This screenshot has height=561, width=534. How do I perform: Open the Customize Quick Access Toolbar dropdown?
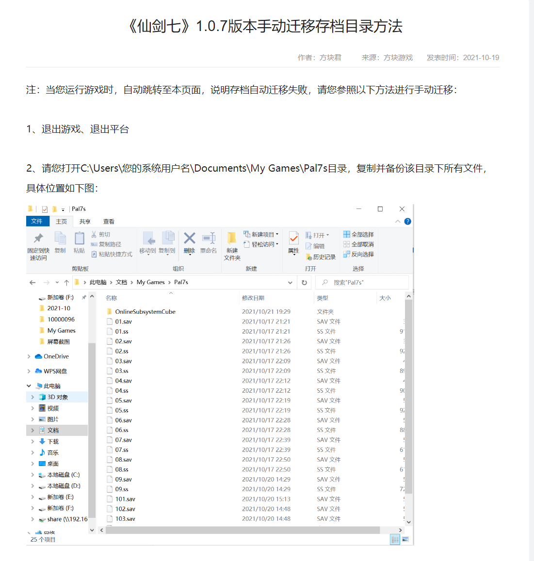[x=63, y=209]
